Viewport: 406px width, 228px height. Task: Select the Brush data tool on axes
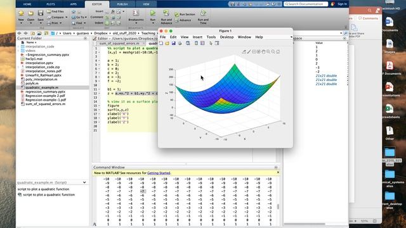(249, 52)
